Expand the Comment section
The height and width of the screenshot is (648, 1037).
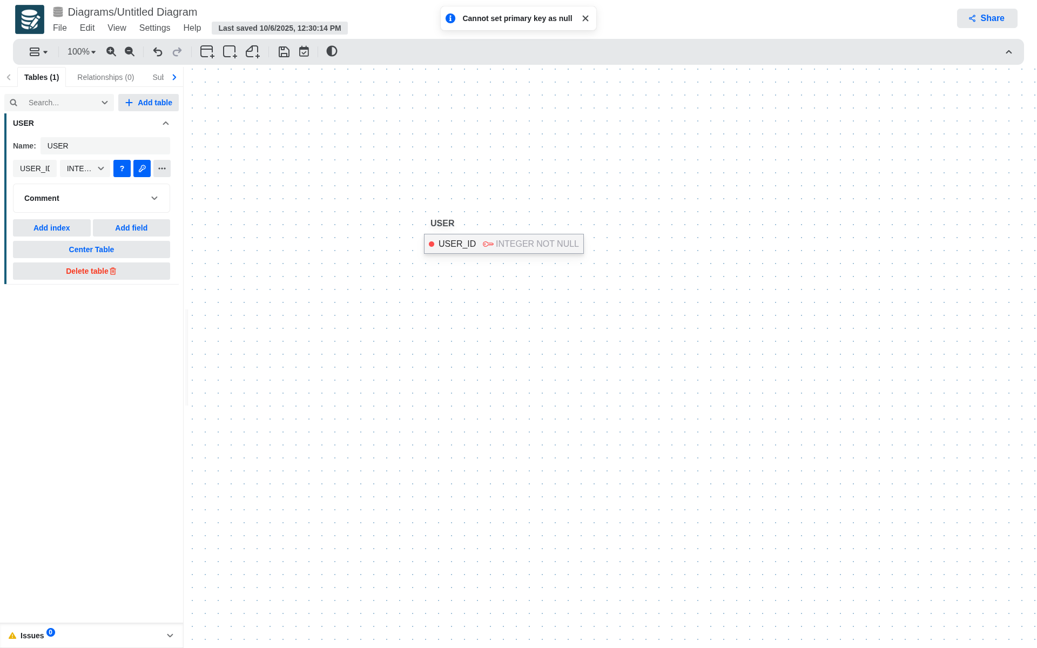pos(91,198)
